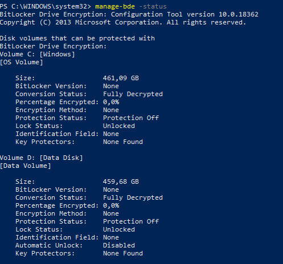
Task: Click C: volume Key Protectors None Found
Action: pyautogui.click(x=123, y=142)
